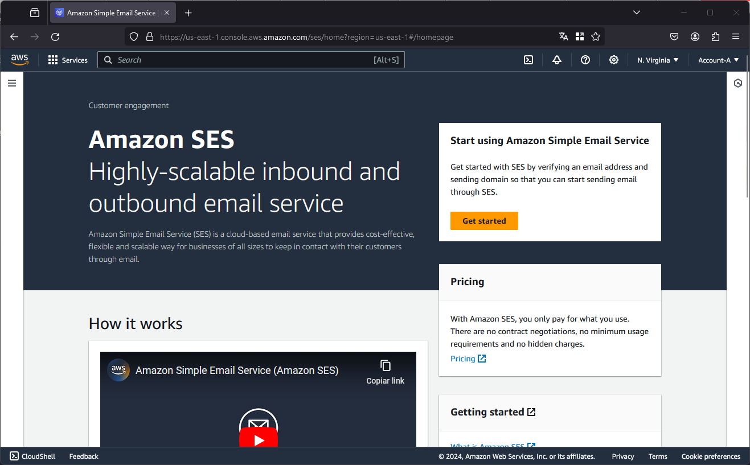Click the How it works heading
This screenshot has width=750, height=465.
point(136,323)
